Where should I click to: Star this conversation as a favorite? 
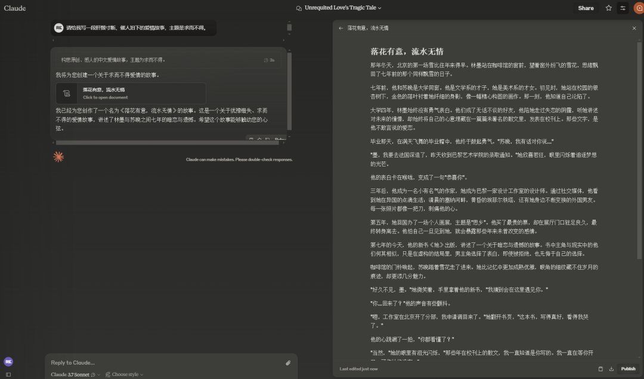pos(608,8)
